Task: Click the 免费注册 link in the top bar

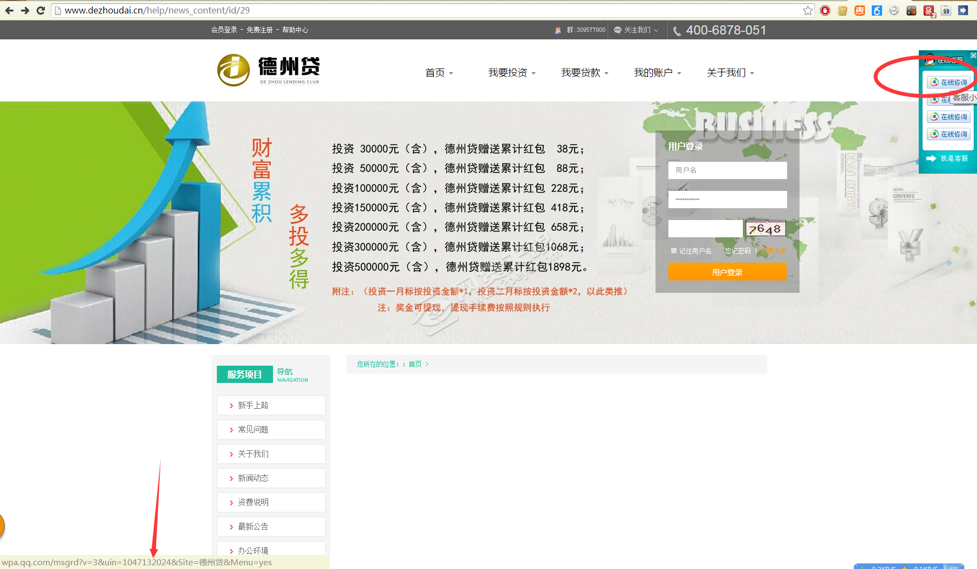Action: tap(259, 30)
